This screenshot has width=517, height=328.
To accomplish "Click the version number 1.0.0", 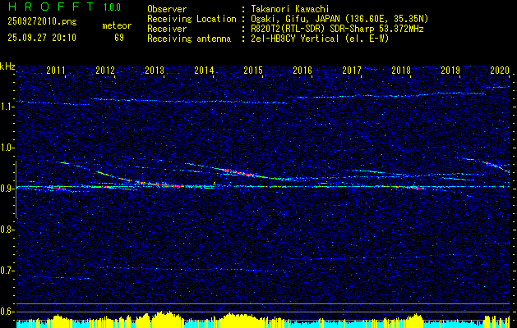I will coord(112,7).
